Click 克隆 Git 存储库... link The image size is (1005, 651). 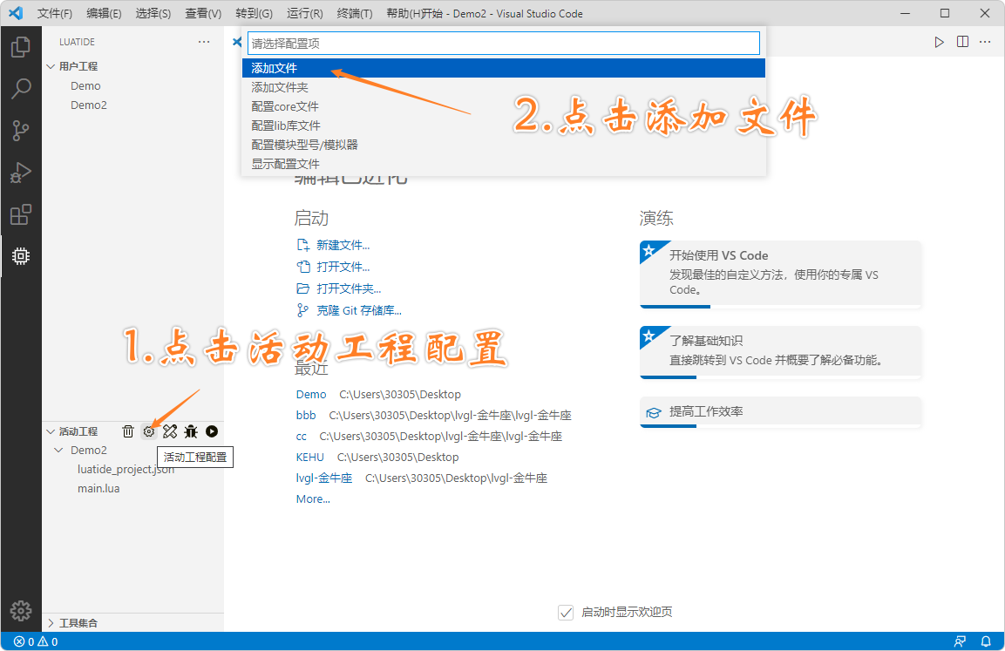coord(359,311)
